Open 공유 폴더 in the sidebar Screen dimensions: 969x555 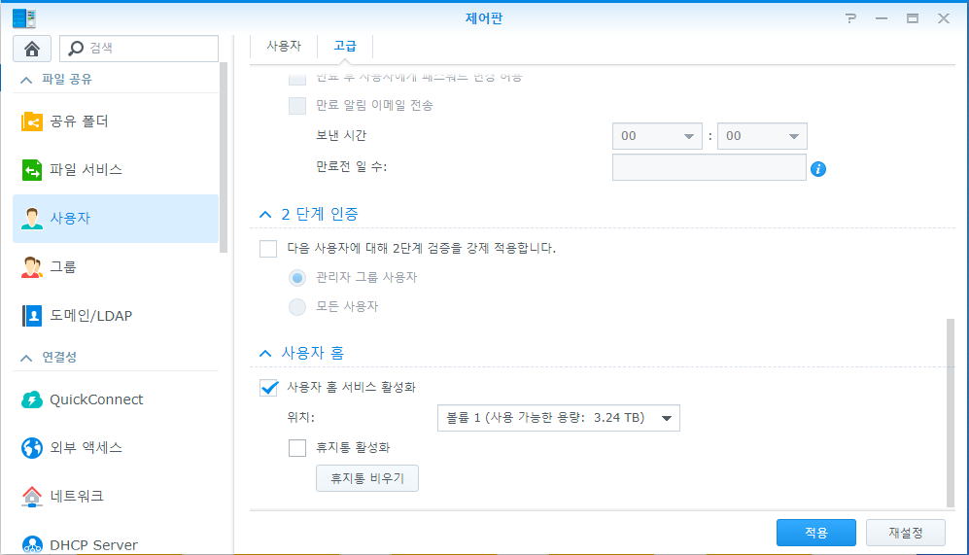pyautogui.click(x=116, y=121)
